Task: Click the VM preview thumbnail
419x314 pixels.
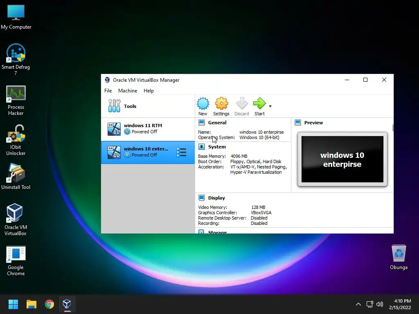Action: [342, 159]
